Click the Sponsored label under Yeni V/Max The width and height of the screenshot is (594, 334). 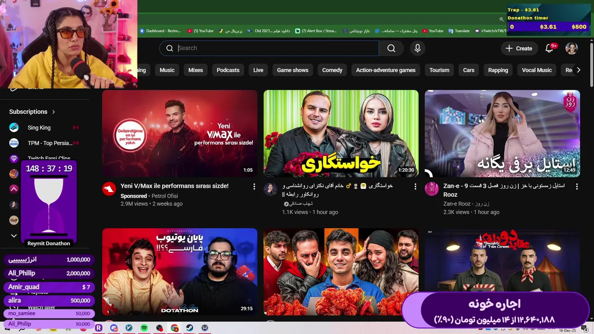(x=134, y=196)
